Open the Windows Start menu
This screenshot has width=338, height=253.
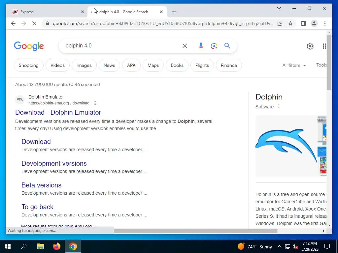point(8,246)
